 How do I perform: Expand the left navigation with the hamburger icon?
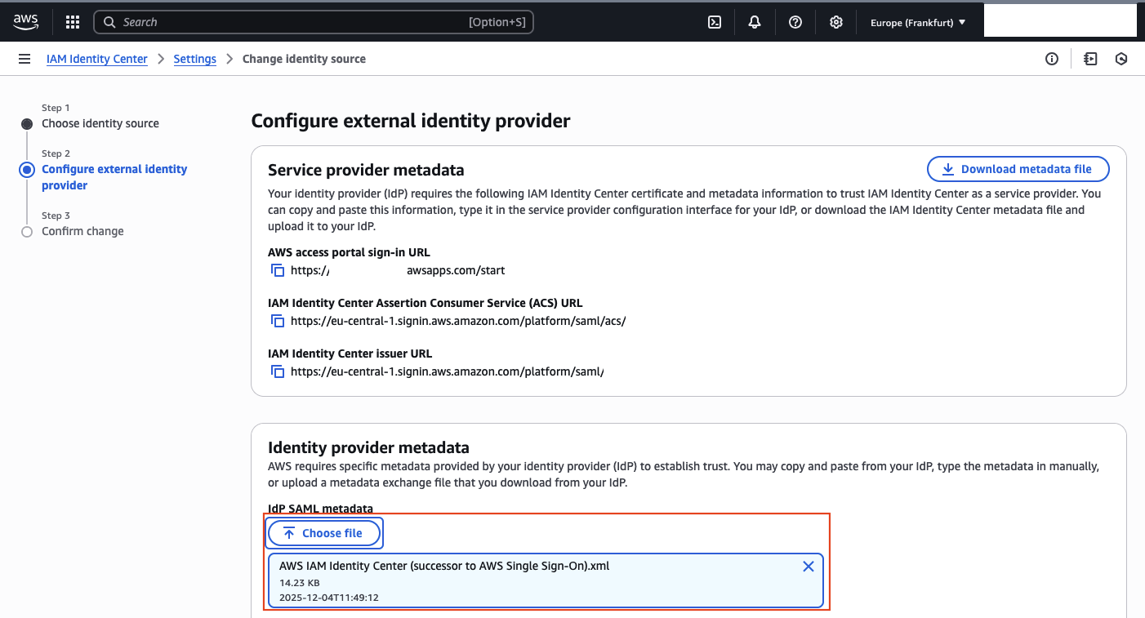coord(25,58)
